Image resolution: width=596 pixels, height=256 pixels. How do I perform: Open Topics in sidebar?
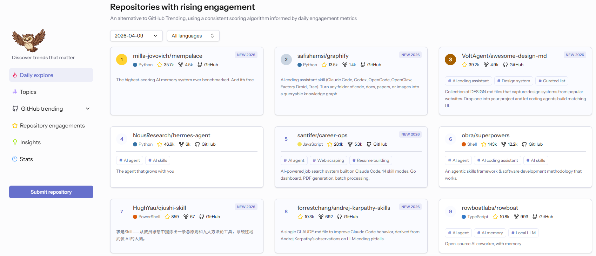coord(51,92)
